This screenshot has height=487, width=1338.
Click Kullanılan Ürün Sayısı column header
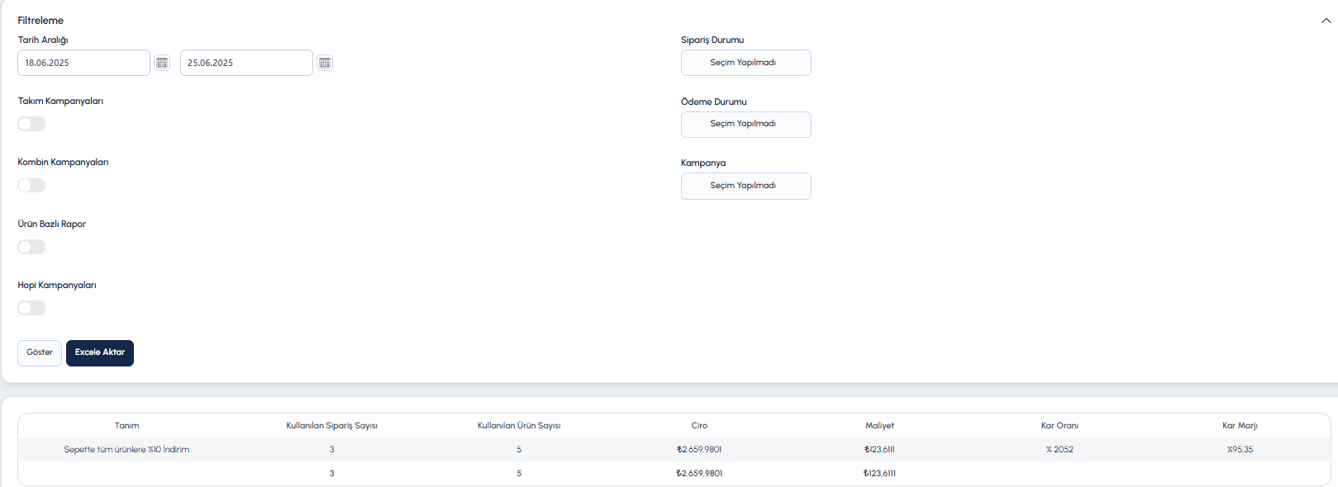click(x=519, y=426)
